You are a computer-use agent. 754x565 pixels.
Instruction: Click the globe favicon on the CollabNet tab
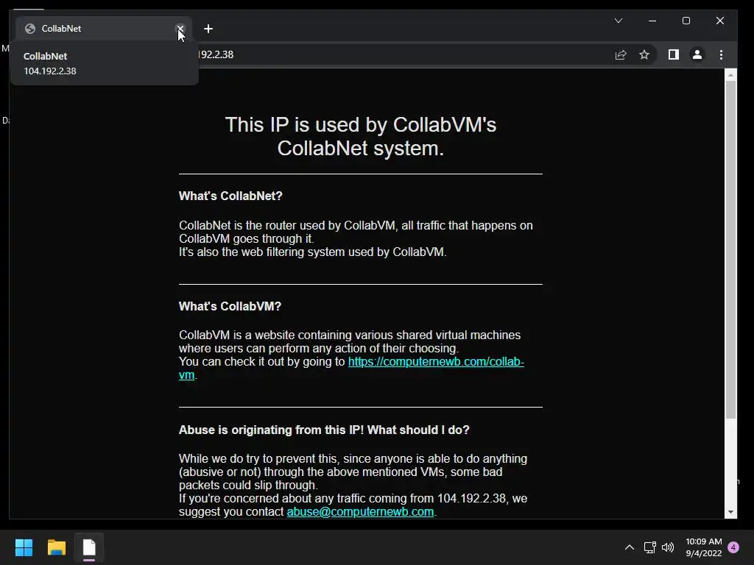[29, 29]
